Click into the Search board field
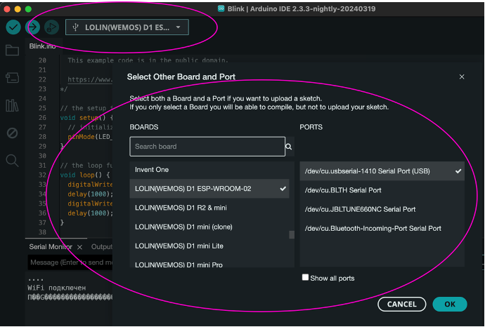The width and height of the screenshot is (485, 327). pyautogui.click(x=207, y=147)
